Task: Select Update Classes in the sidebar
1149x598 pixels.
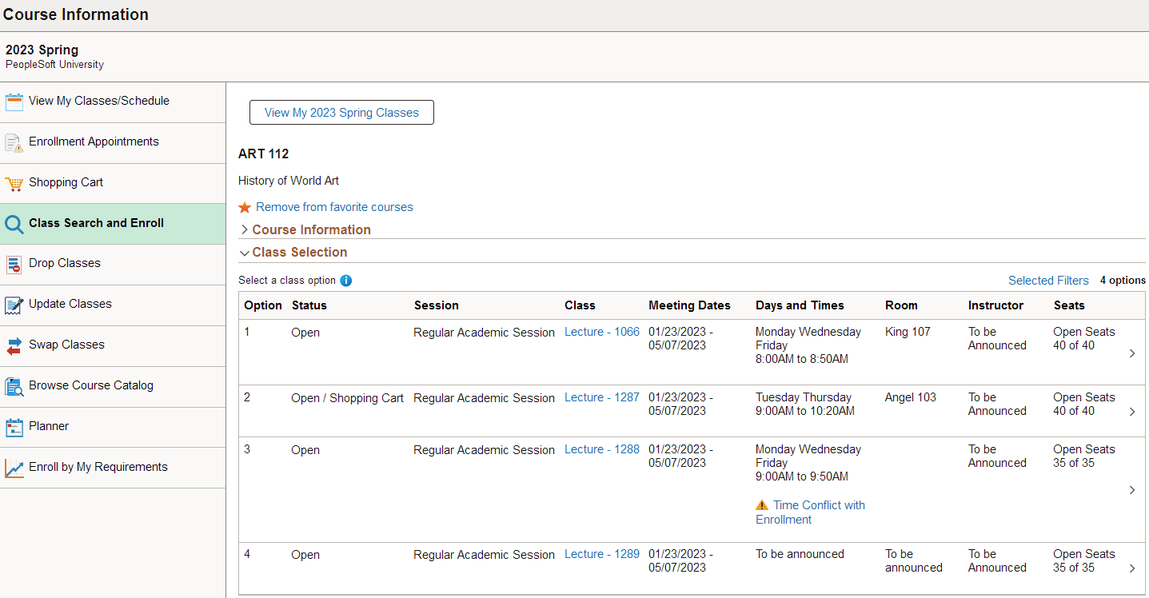Action: pos(14,305)
